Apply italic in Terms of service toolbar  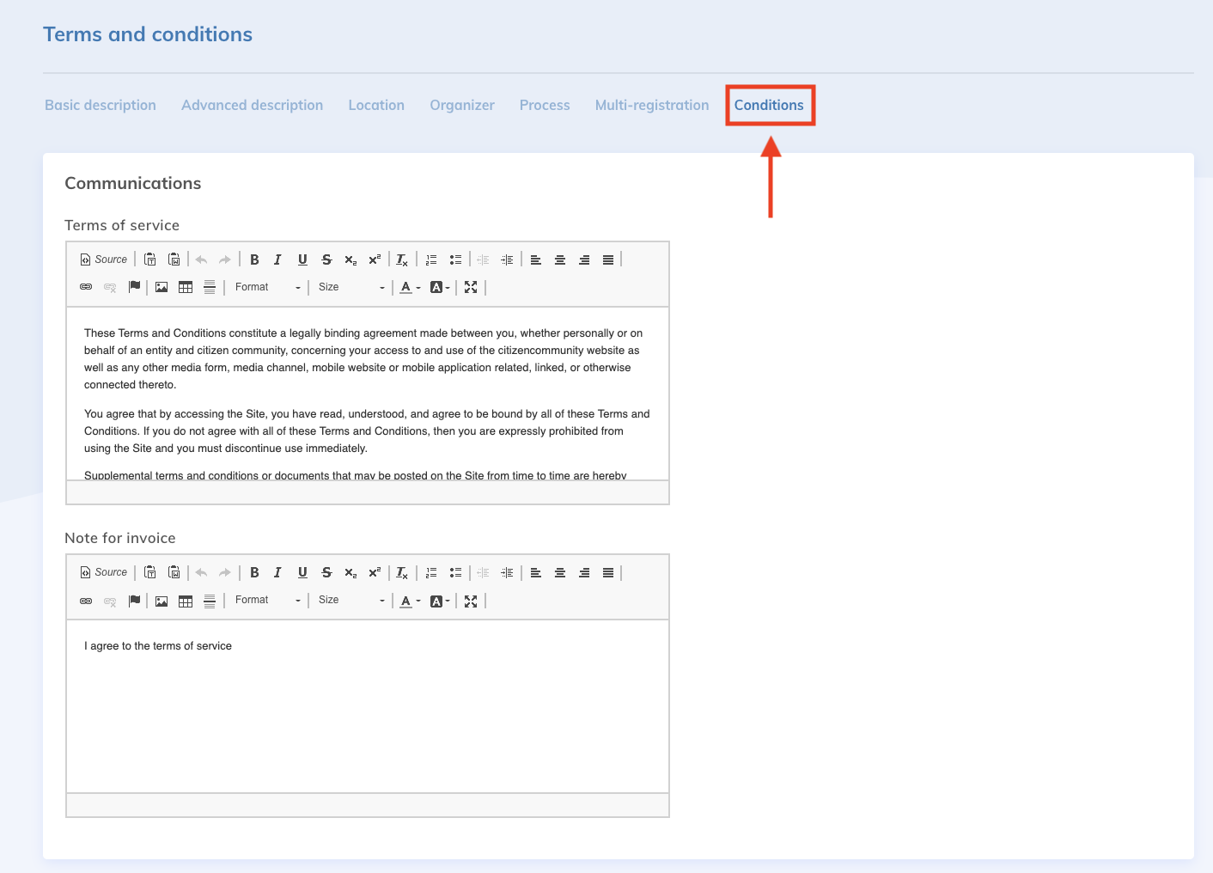[x=277, y=259]
